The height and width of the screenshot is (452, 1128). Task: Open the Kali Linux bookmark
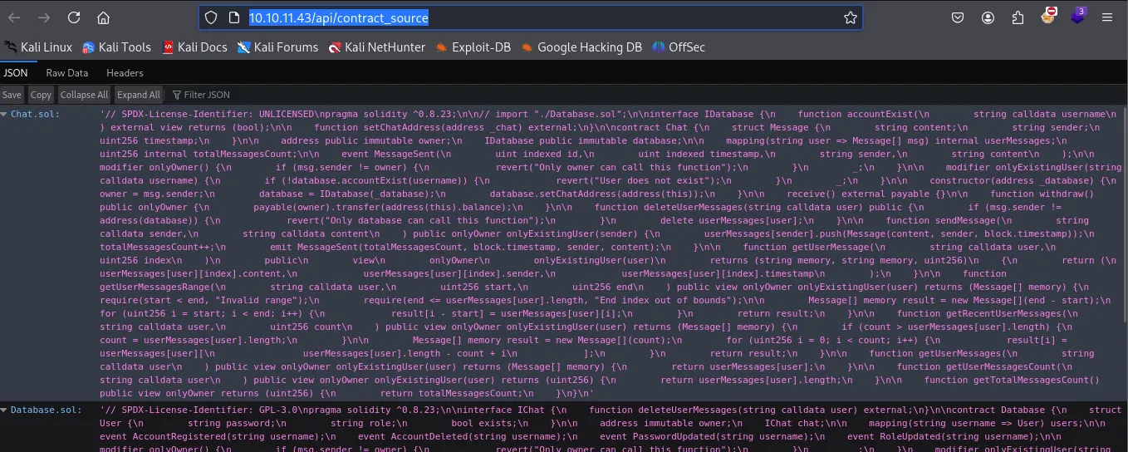click(39, 47)
